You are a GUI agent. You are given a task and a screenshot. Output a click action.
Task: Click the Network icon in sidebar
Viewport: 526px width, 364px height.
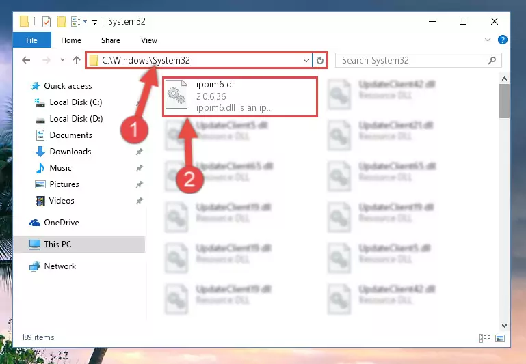pos(35,266)
